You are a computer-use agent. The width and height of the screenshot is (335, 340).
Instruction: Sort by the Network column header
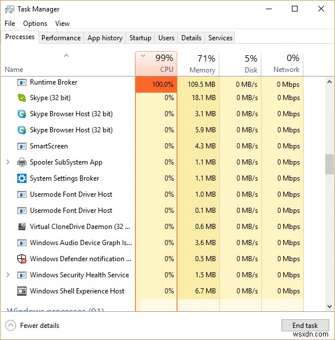282,64
